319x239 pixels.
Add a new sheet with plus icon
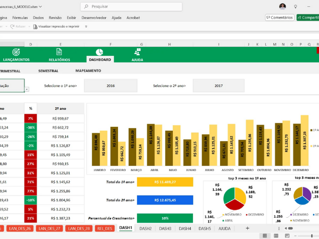(247, 228)
